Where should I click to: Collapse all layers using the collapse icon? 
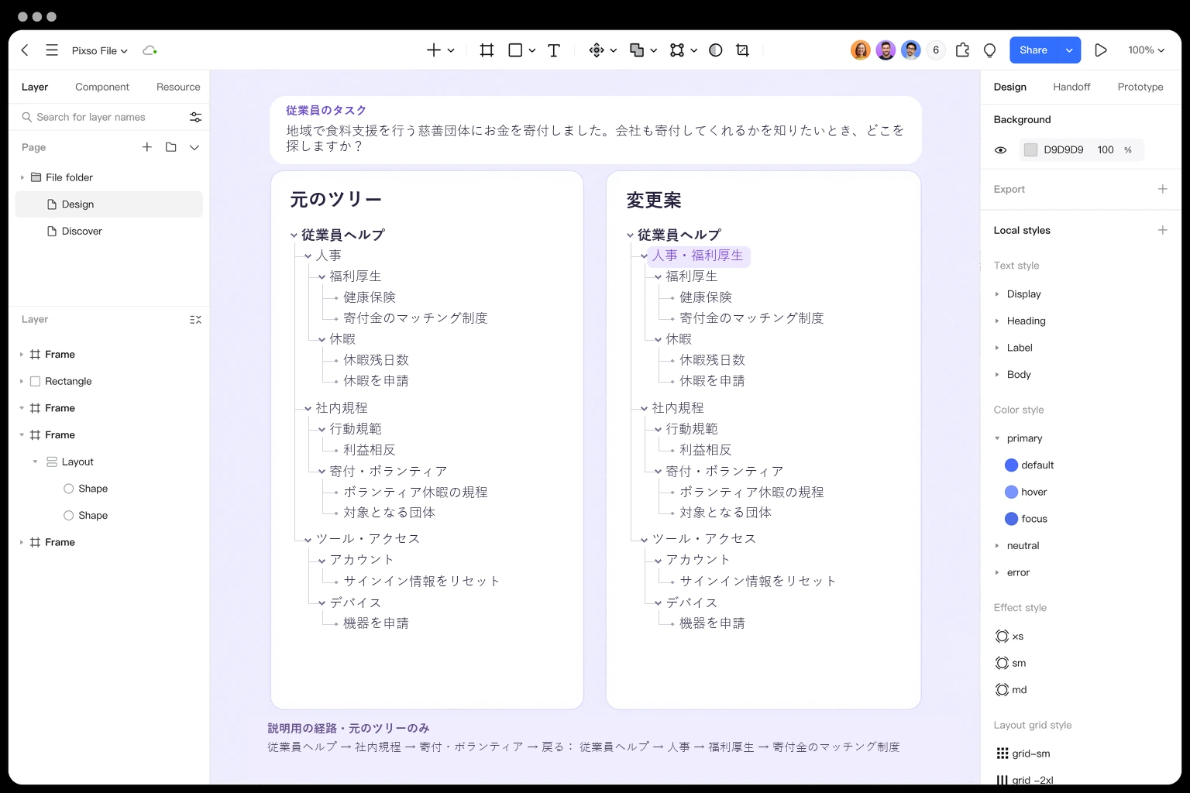(195, 320)
